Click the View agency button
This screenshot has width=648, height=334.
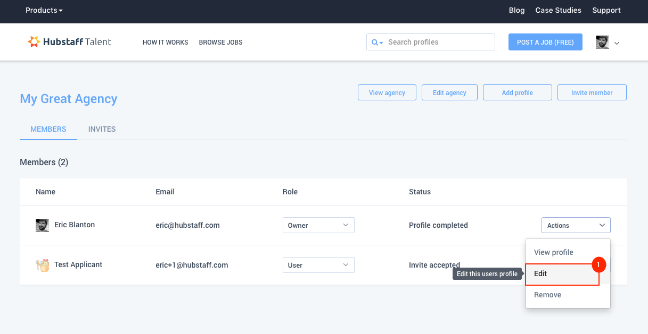[x=387, y=92]
